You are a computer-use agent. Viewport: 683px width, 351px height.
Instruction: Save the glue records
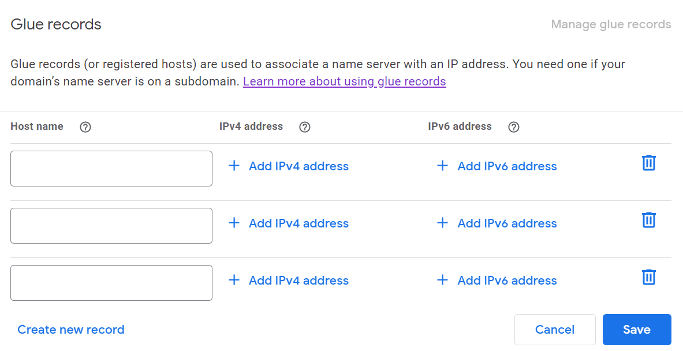click(x=637, y=330)
